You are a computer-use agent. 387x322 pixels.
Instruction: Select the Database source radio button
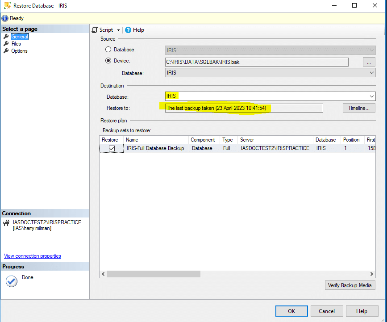[108, 50]
